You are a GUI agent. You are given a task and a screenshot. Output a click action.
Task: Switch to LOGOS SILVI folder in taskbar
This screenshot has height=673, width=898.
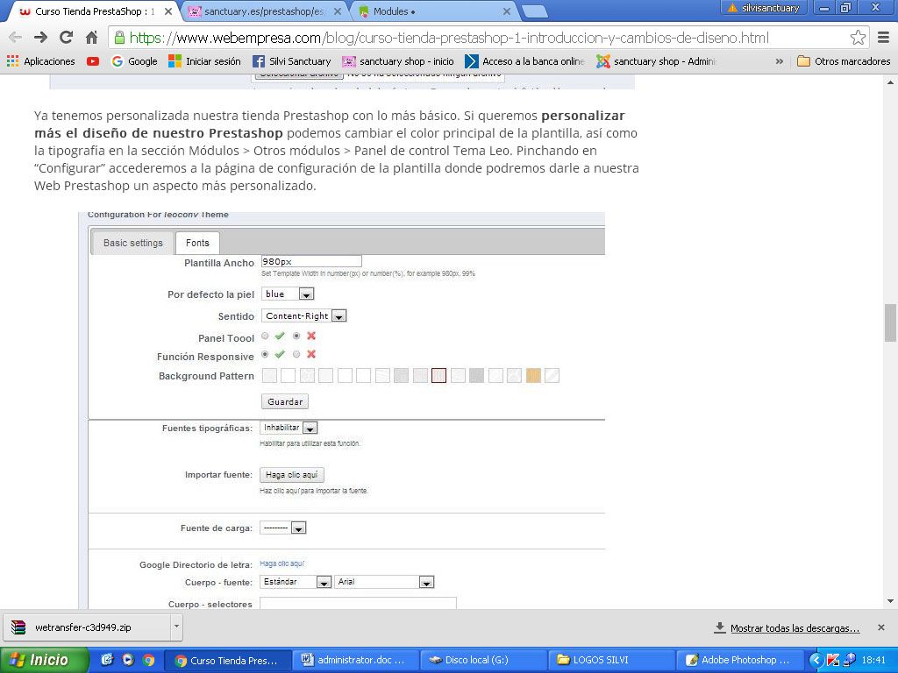[611, 660]
